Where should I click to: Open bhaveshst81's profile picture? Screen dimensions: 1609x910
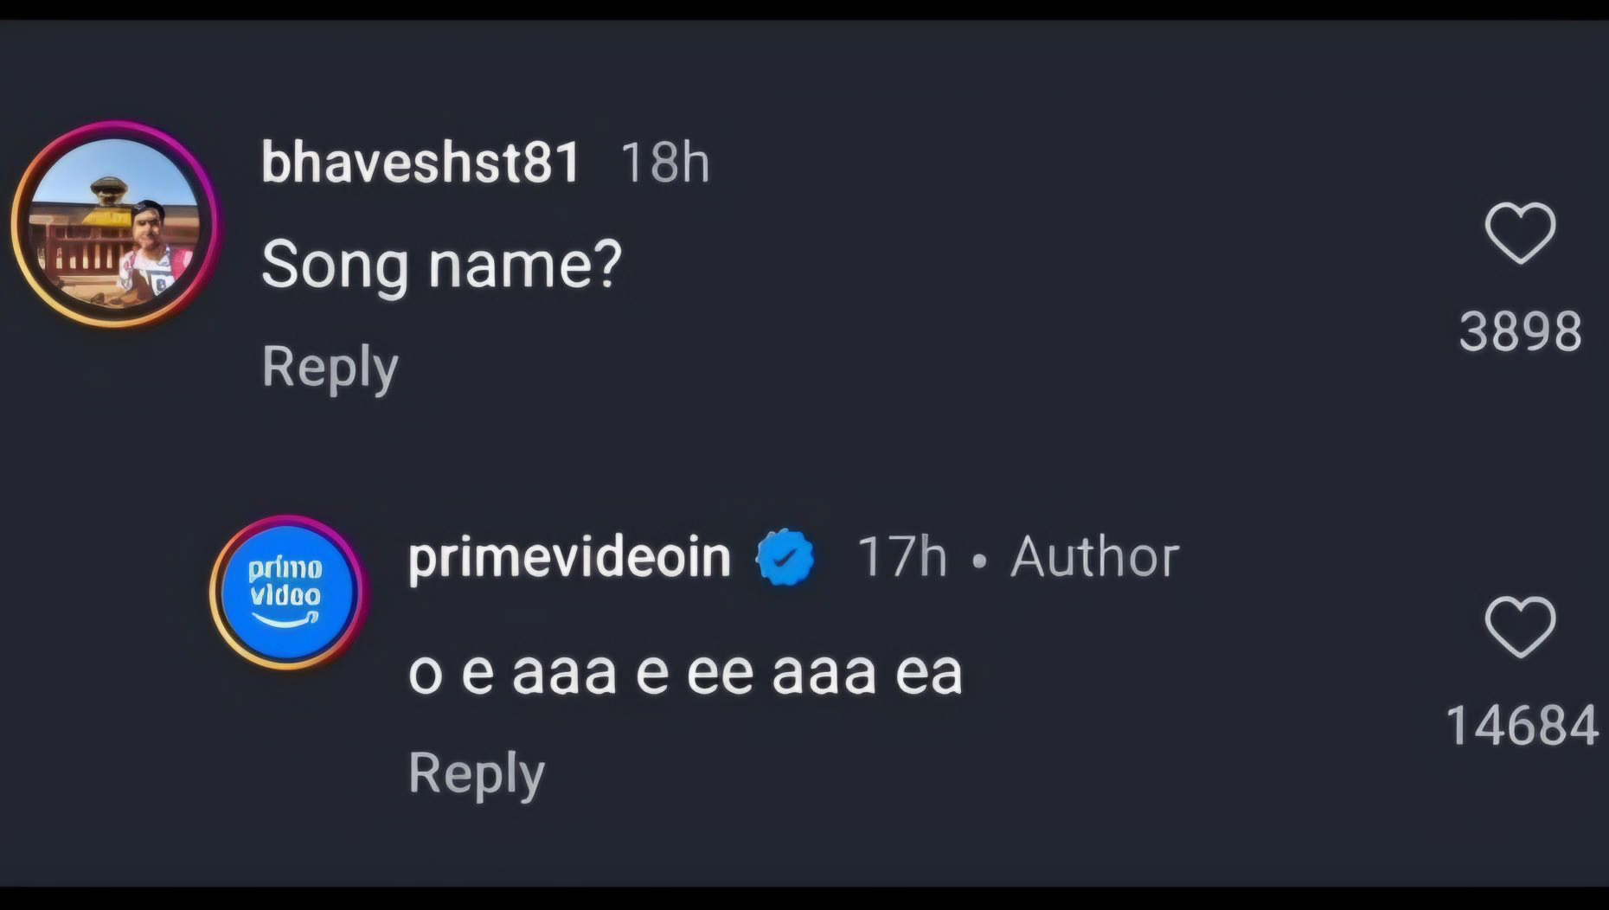click(115, 224)
